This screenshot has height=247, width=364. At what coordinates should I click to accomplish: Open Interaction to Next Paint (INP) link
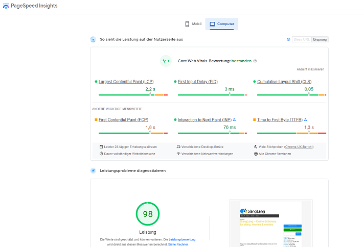(x=204, y=120)
